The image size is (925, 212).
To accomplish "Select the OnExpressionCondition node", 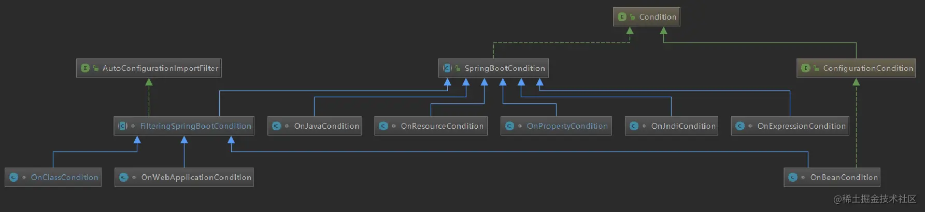I will 790,126.
